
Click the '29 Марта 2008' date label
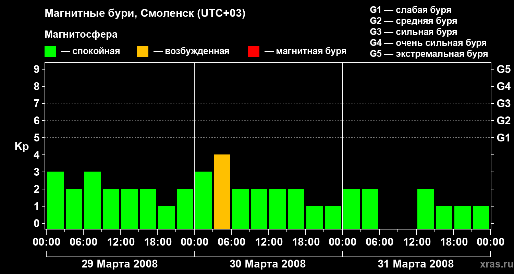pos(120,264)
